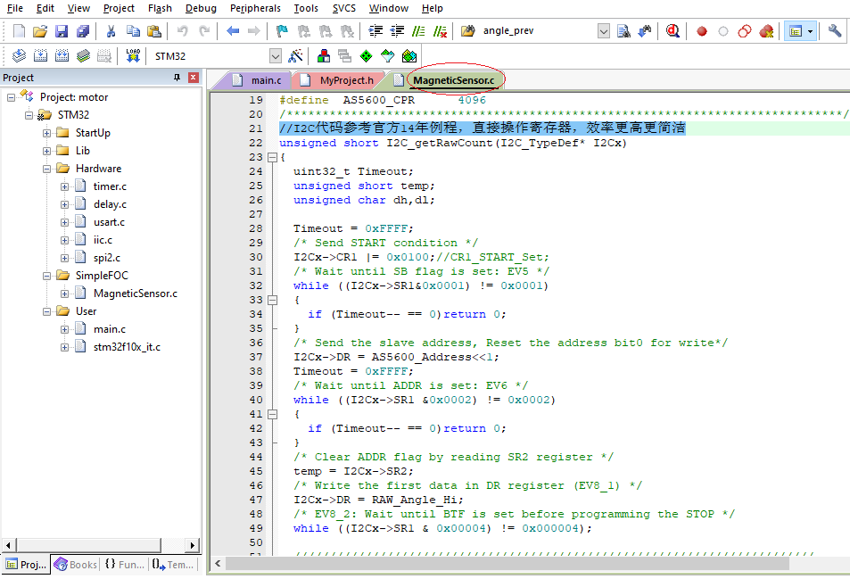Build the current target
This screenshot has height=579, width=850.
pos(39,55)
